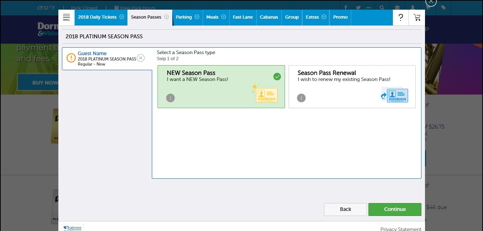
Task: Open the Privacy Statement link
Action: click(401, 229)
